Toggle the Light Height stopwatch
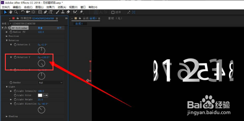This screenshot has width=244, height=121. [15, 100]
